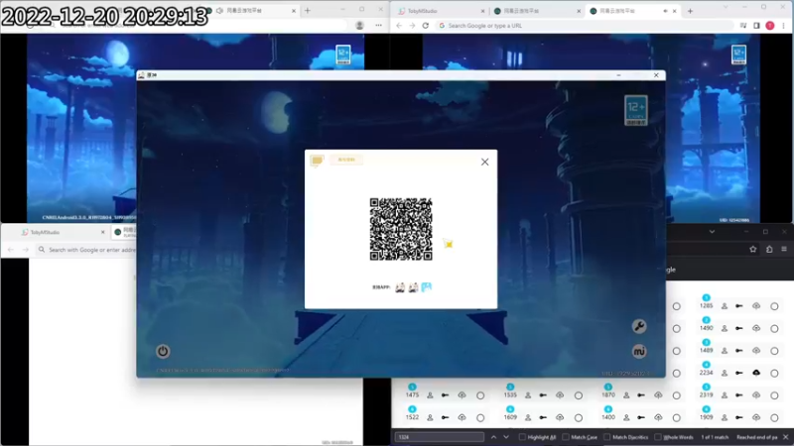Enable Match Diacritics in find bar
The width and height of the screenshot is (794, 446).
(606, 437)
